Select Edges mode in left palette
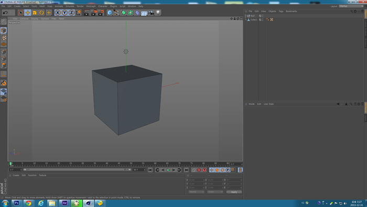The width and height of the screenshot is (367, 207). 4,59
